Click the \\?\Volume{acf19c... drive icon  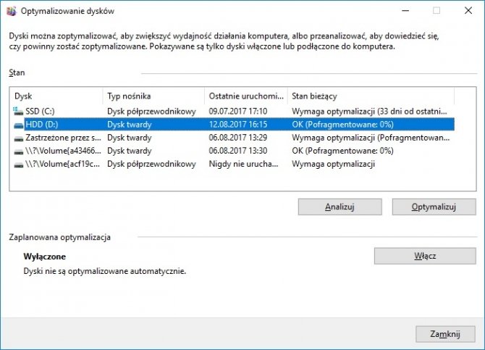point(19,164)
